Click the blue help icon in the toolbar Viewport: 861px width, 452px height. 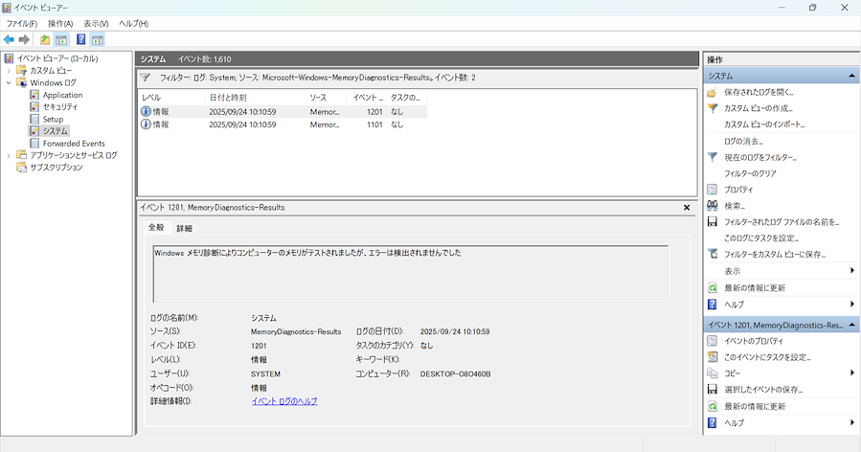coord(81,39)
